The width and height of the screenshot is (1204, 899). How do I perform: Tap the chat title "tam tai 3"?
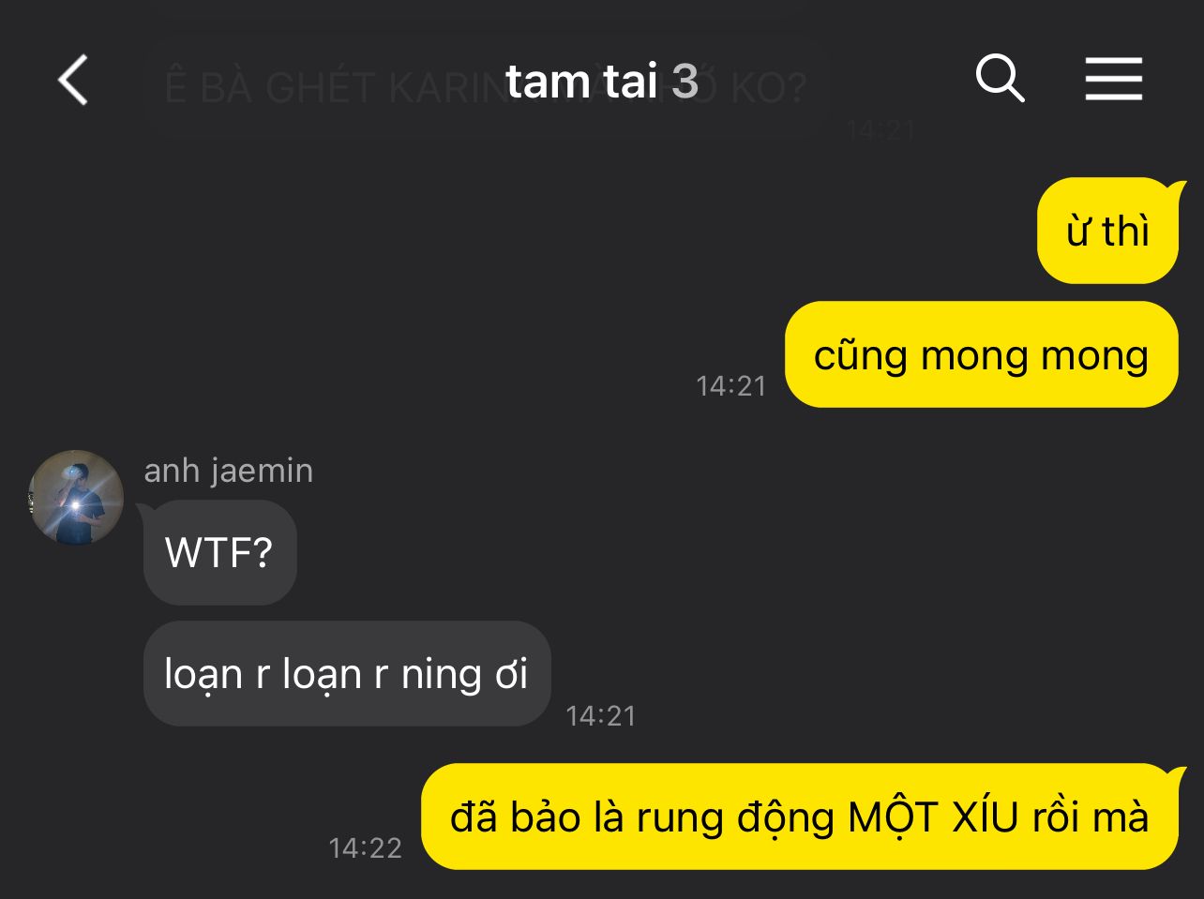(601, 82)
